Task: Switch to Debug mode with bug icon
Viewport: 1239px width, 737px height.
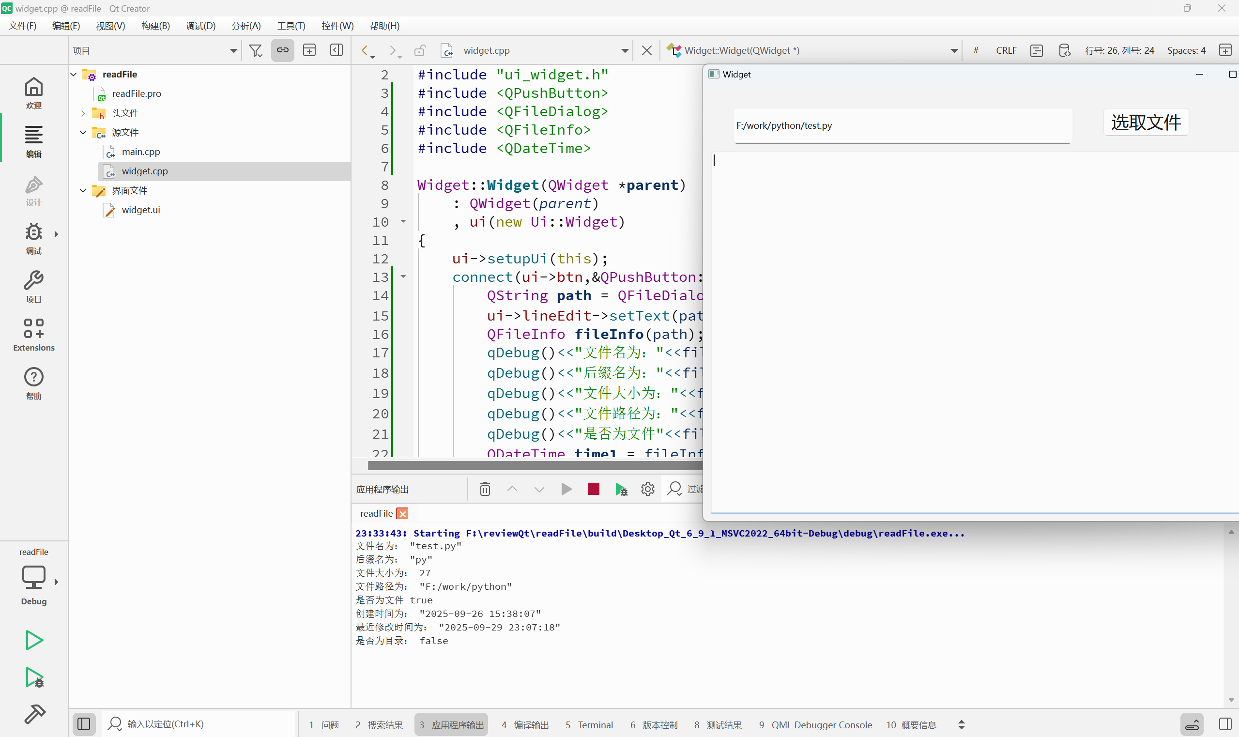Action: point(34,238)
